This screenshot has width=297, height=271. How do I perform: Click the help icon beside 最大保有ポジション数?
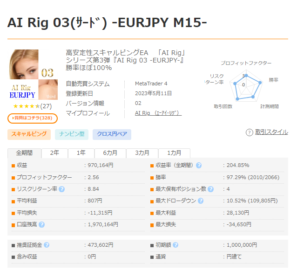(210, 189)
